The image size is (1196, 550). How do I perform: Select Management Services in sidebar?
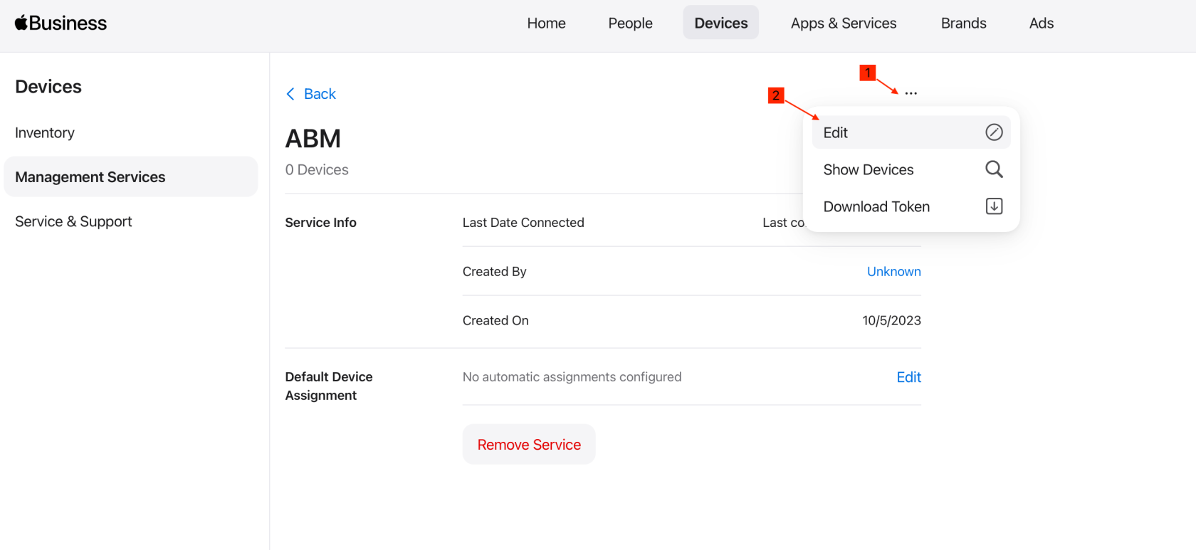tap(131, 176)
